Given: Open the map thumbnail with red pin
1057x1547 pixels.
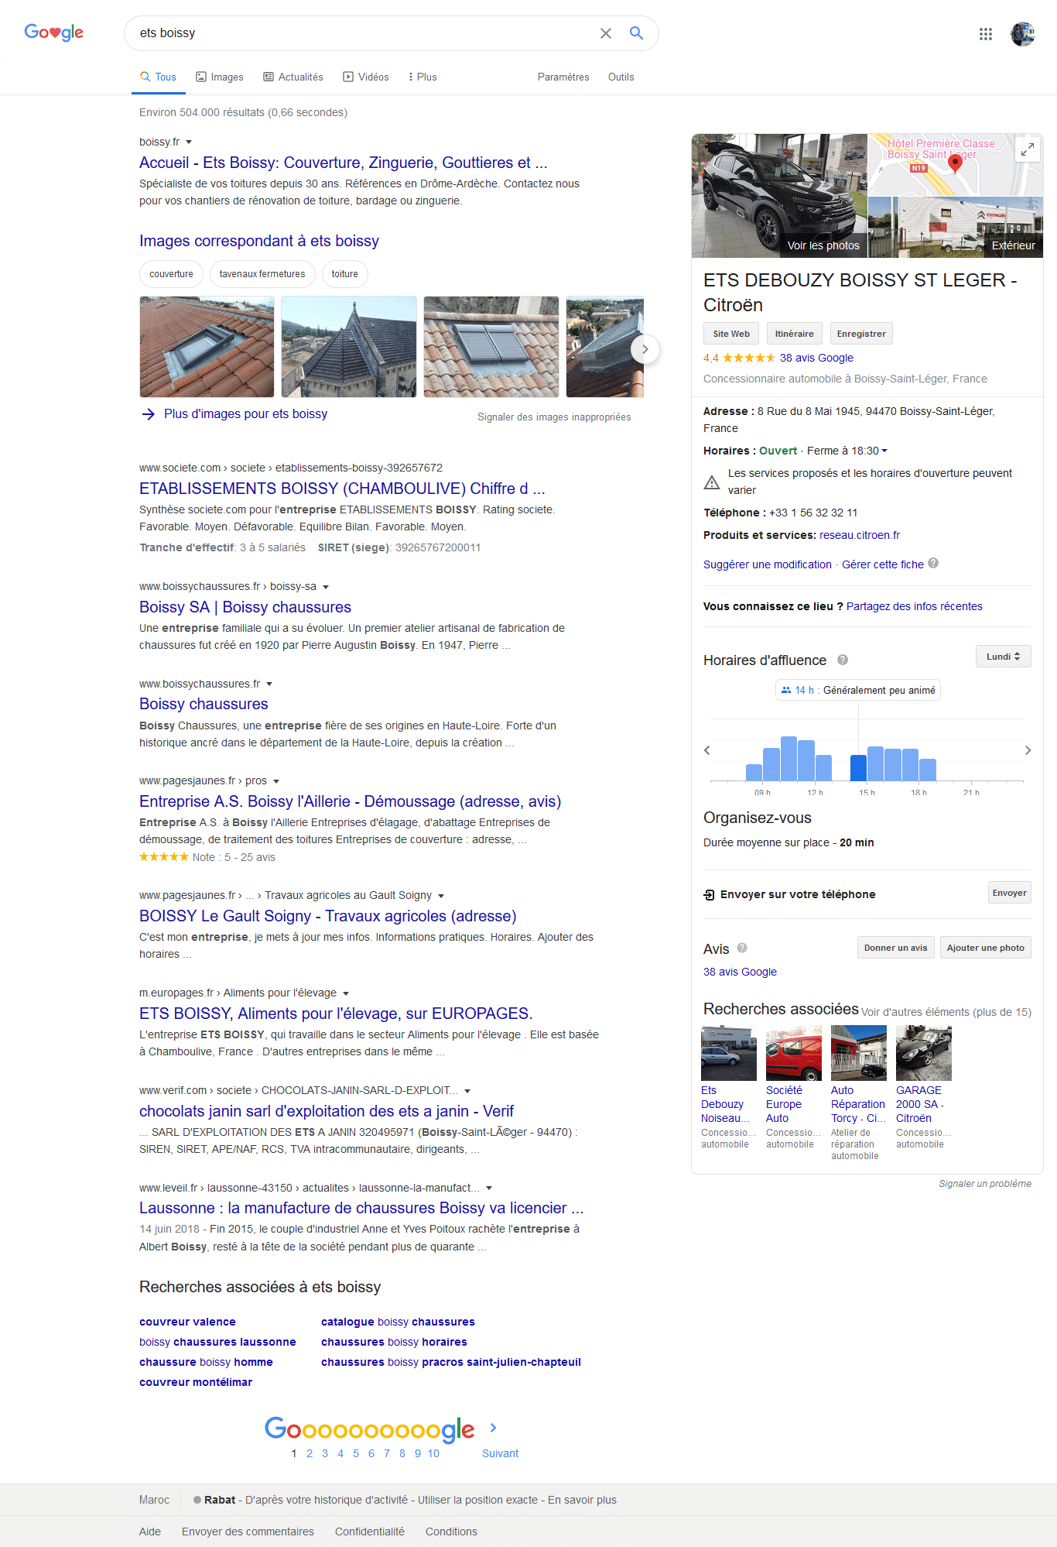Looking at the screenshot, I should coord(956,165).
